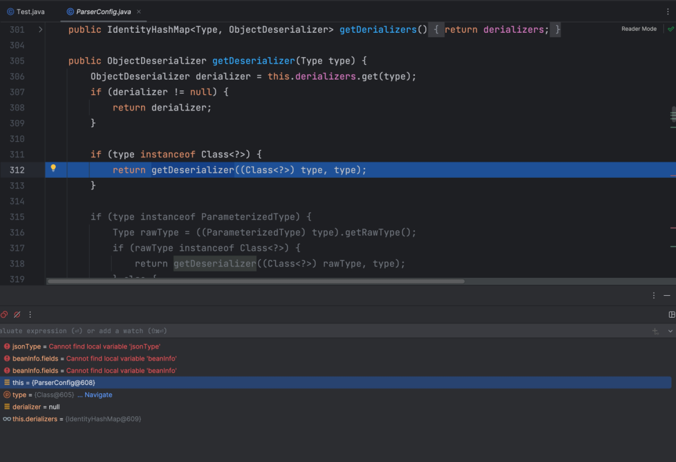This screenshot has height=462, width=676.
Task: Close the ParserConfig.java tab
Action: 139,12
